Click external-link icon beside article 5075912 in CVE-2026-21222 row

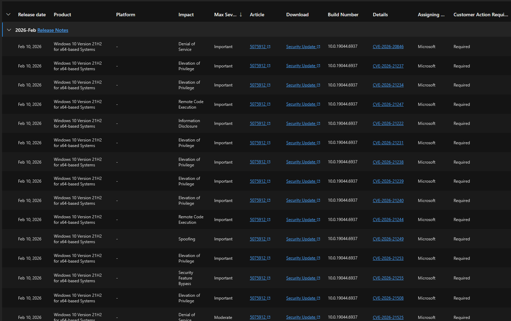click(x=269, y=123)
